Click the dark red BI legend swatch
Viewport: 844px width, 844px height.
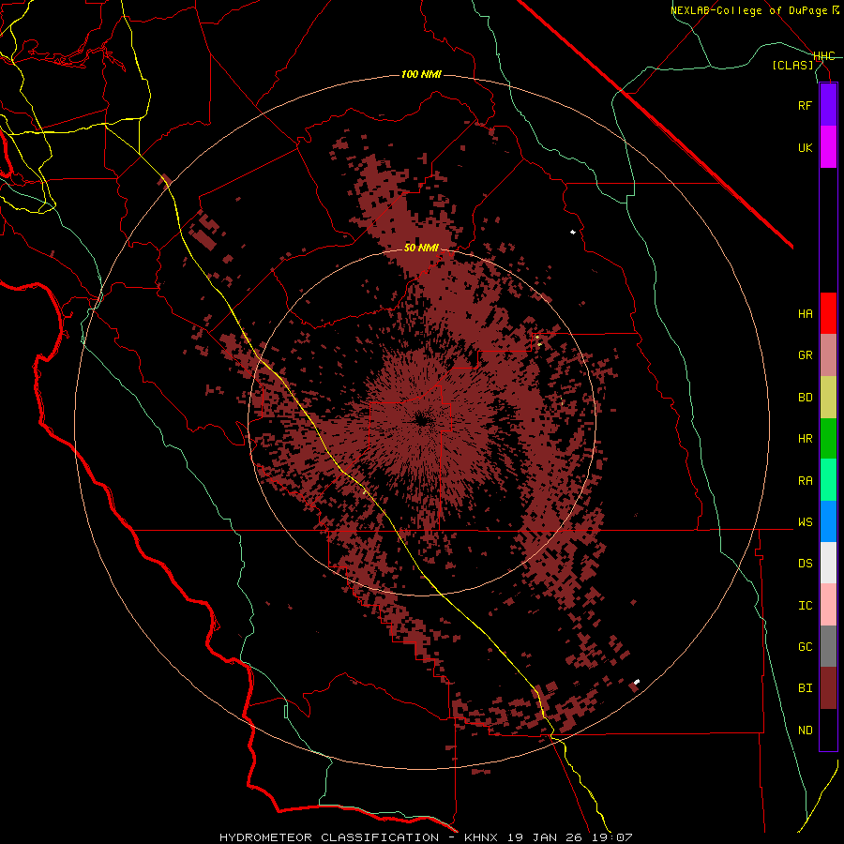point(828,688)
